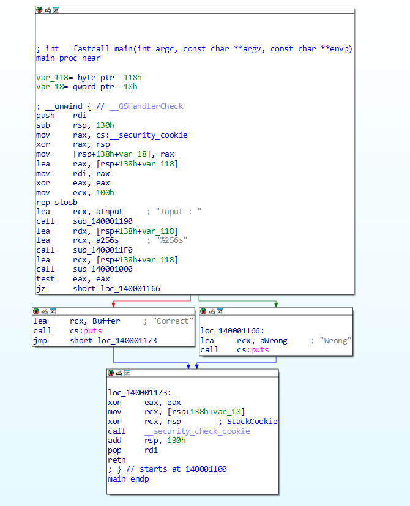The width and height of the screenshot is (410, 506).
Task: Select the "starts at 140001100" comment line
Action: point(167,469)
